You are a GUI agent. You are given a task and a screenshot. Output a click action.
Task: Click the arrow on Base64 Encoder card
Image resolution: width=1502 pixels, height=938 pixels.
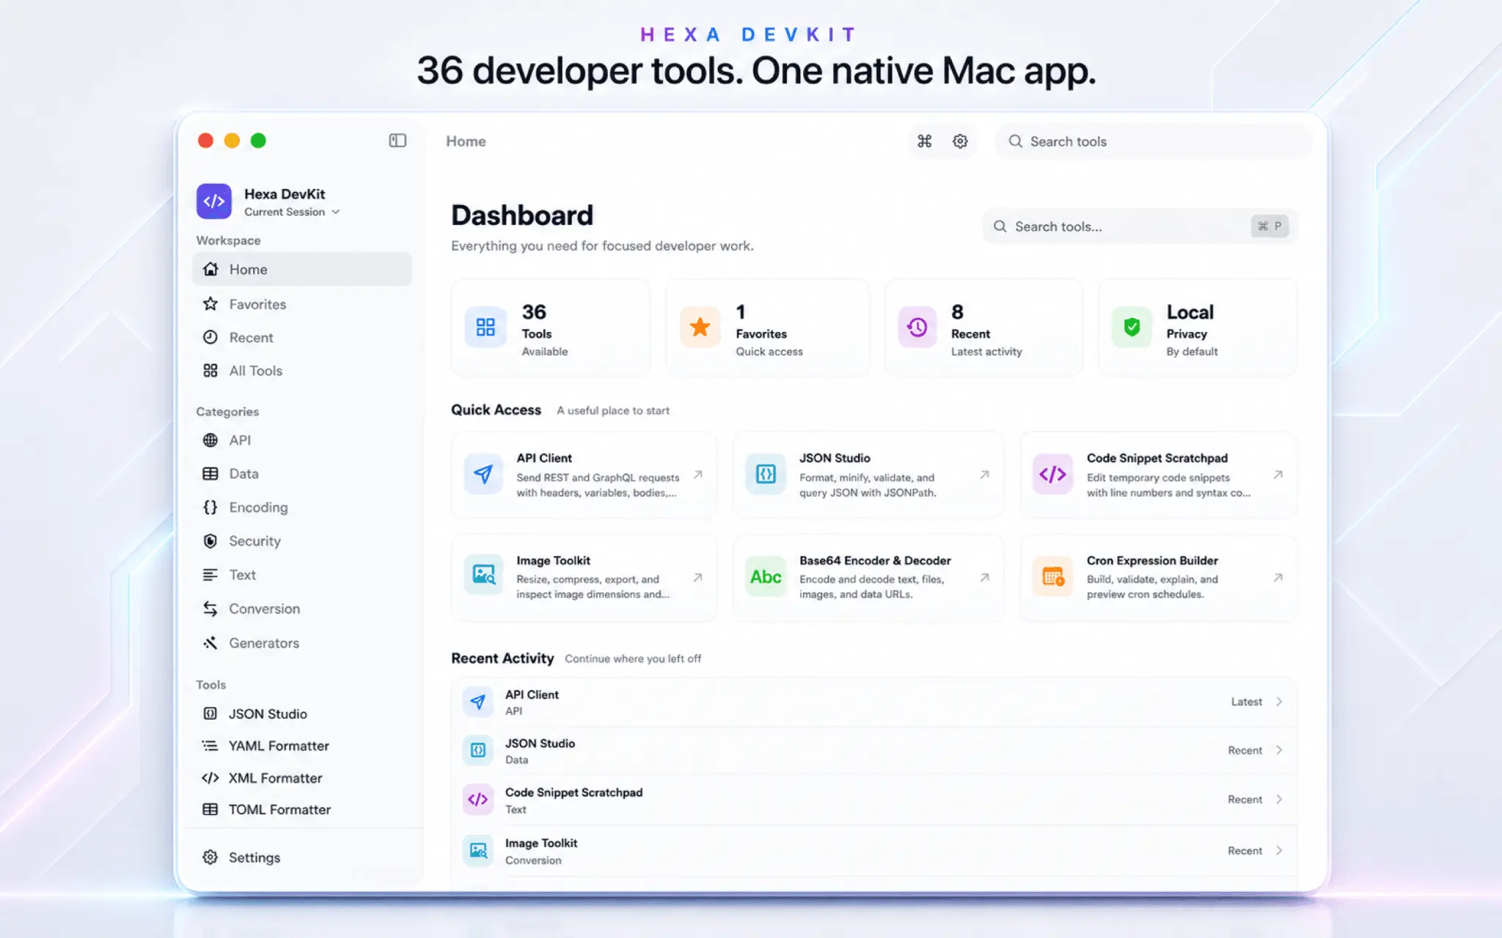tap(985, 577)
